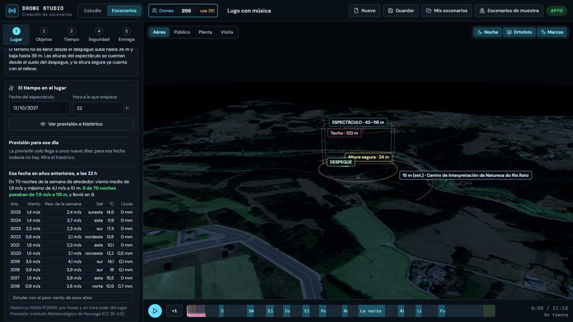
Task: Click the 2019 row in the history table
Action: tap(71, 262)
